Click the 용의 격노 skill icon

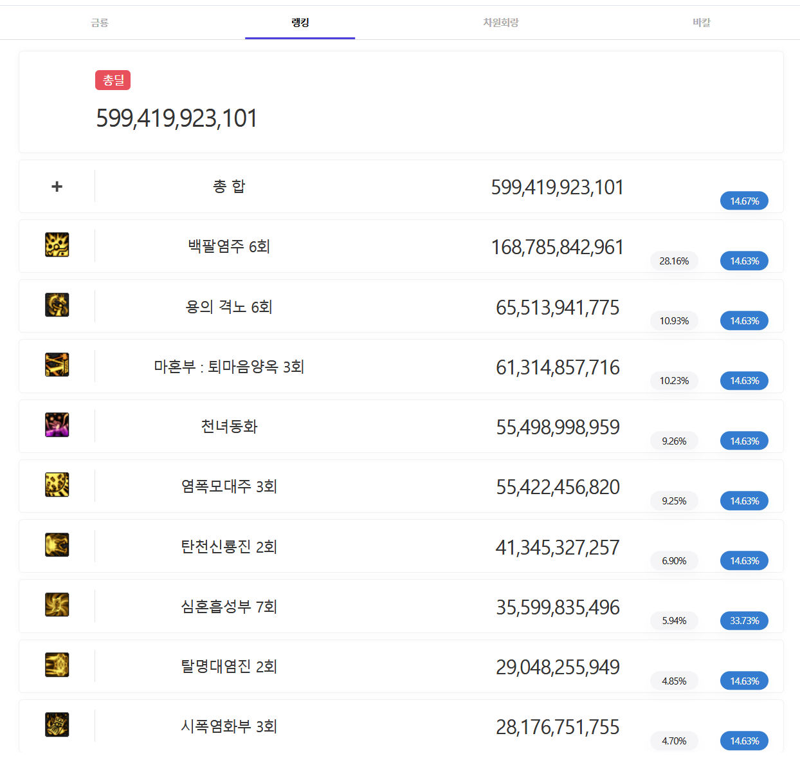(x=57, y=305)
